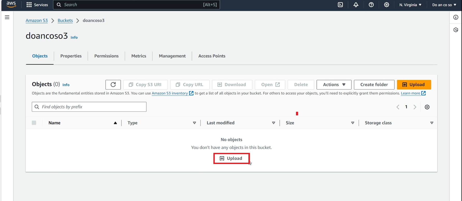Switch to the Properties tab

(x=71, y=56)
